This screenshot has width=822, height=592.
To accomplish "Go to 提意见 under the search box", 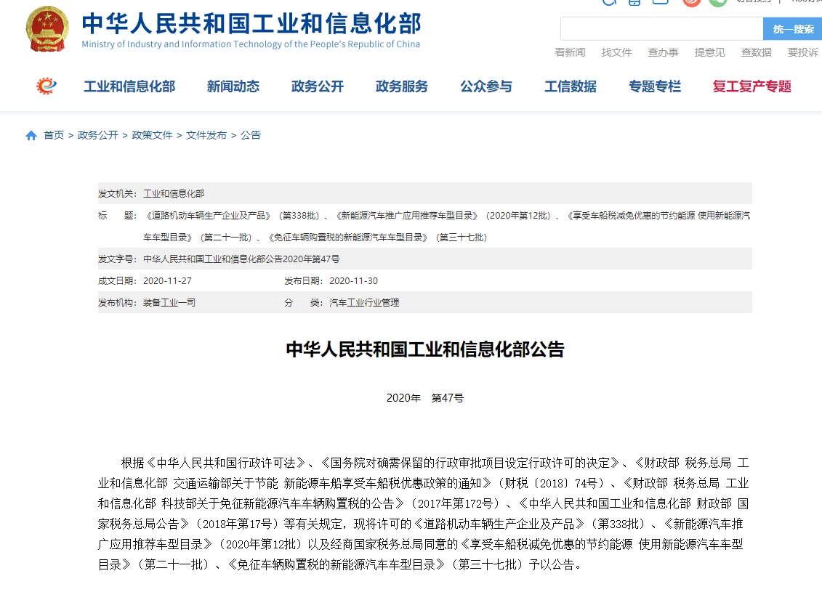I will 709,52.
